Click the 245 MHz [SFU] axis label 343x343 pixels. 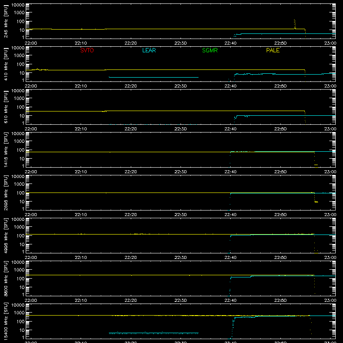6,21
